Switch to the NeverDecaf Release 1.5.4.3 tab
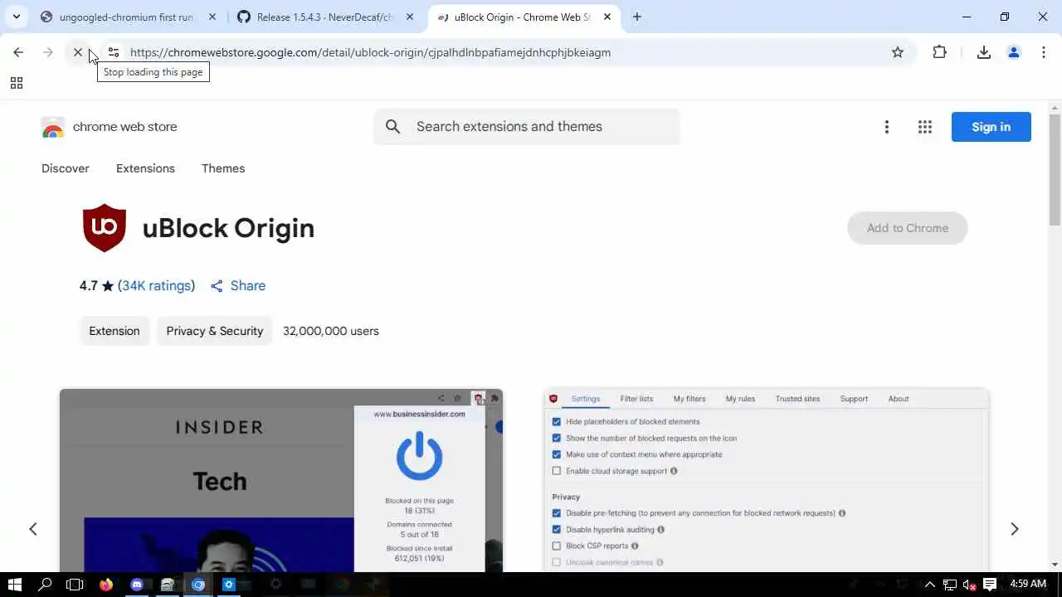 tap(324, 17)
